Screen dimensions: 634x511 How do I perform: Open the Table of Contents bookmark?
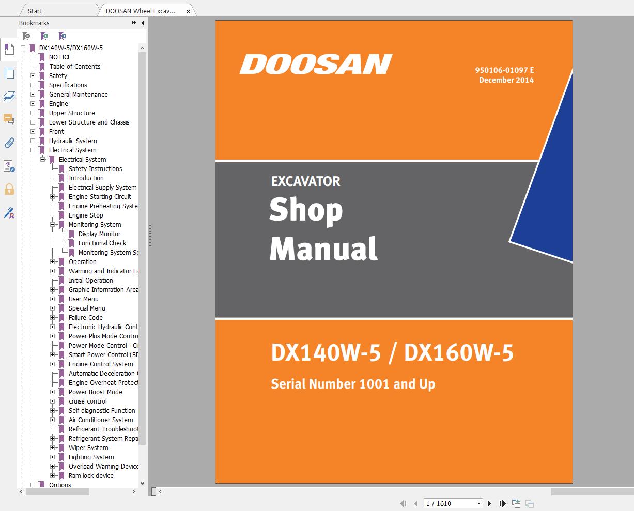(74, 66)
